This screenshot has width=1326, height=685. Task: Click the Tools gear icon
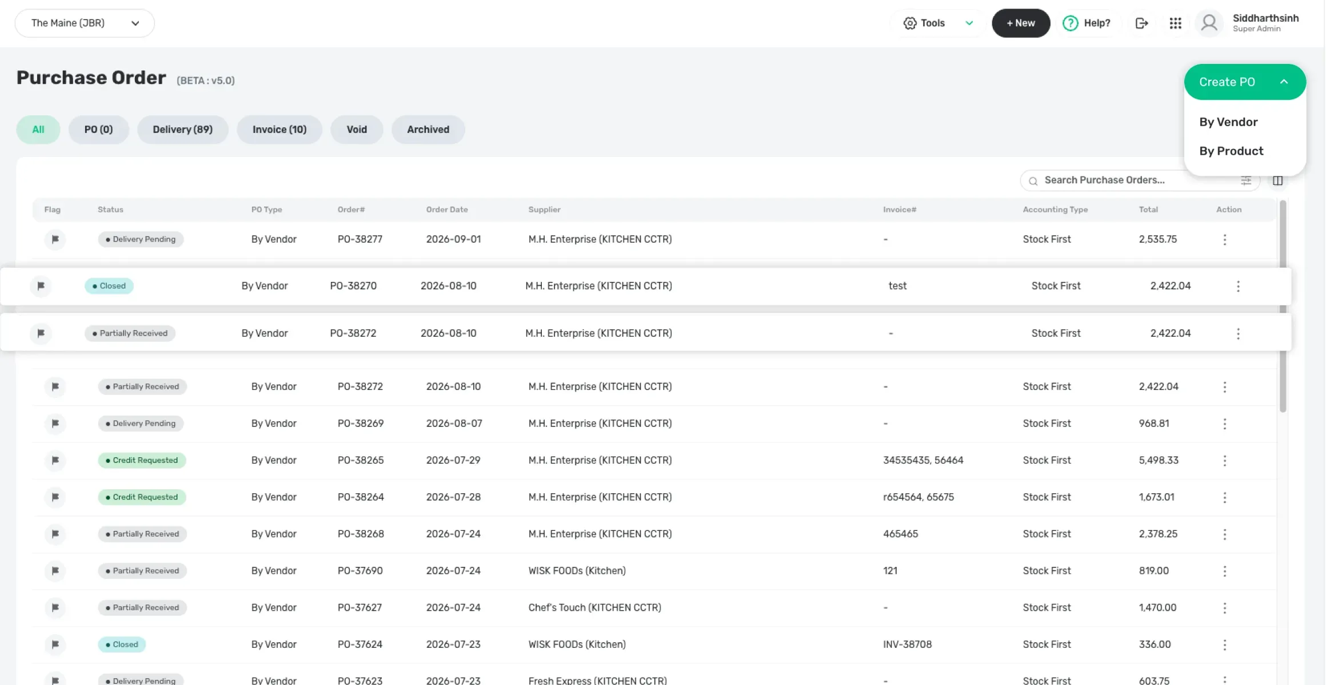tap(909, 23)
